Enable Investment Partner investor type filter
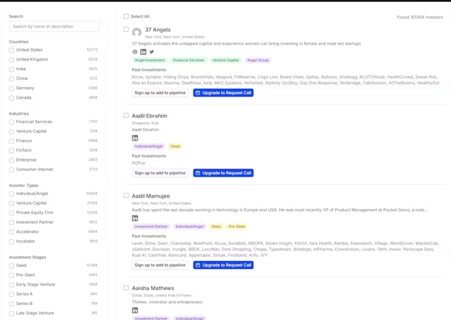 12,223
